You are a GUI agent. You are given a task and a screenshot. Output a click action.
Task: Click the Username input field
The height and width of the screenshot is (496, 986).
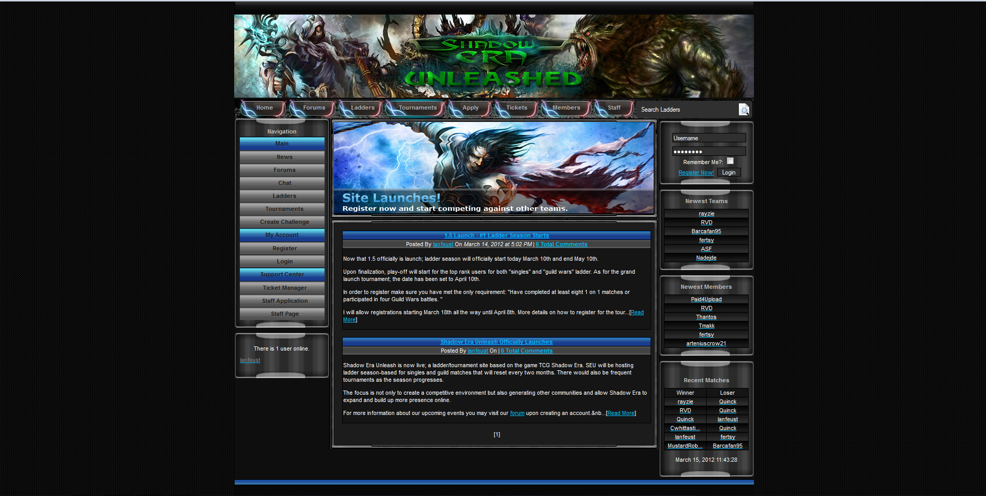[x=709, y=138]
